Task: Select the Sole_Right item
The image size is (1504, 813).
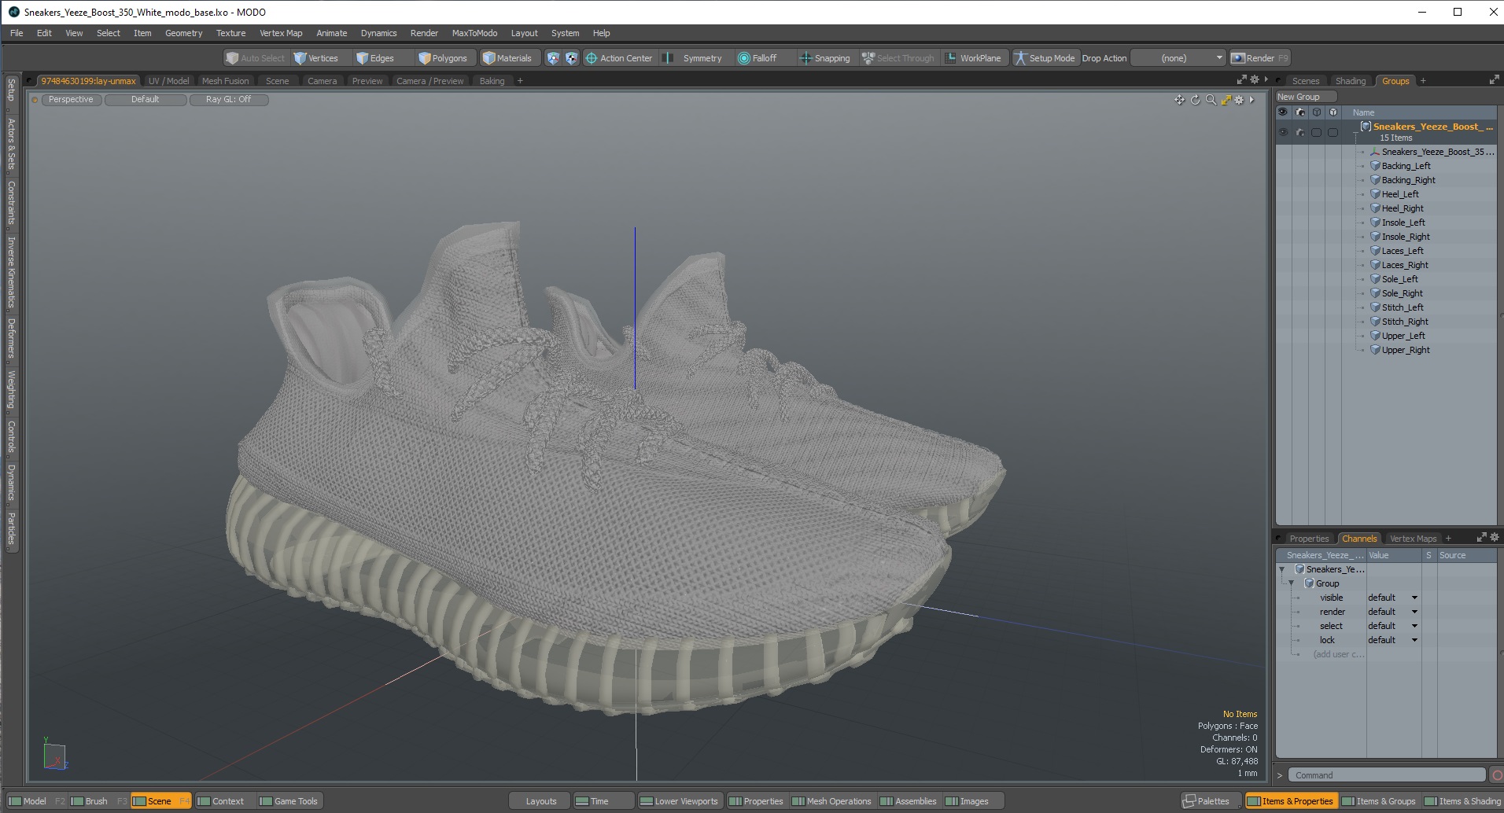Action: pyautogui.click(x=1402, y=293)
